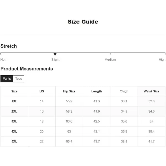Click the Hip Size column header
This screenshot has width=166, height=166.
coord(69,91)
